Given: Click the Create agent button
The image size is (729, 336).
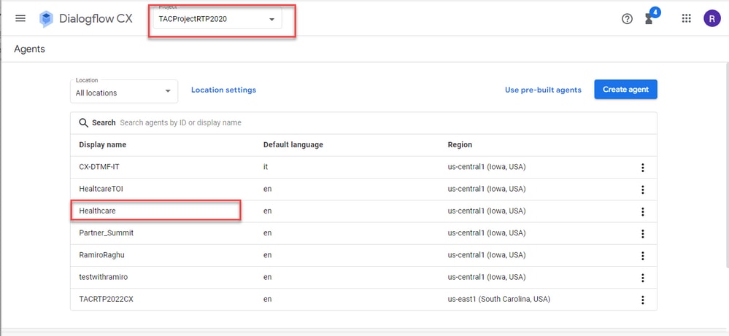Looking at the screenshot, I should (x=626, y=90).
